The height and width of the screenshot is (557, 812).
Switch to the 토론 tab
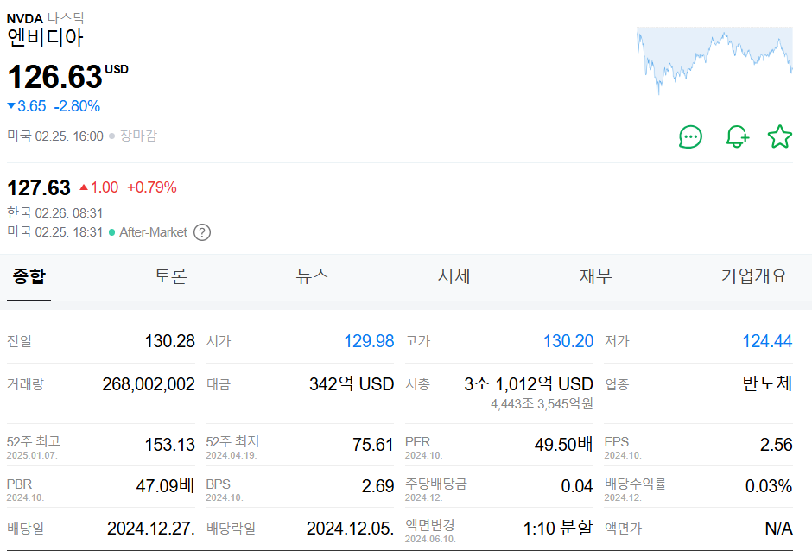click(171, 276)
